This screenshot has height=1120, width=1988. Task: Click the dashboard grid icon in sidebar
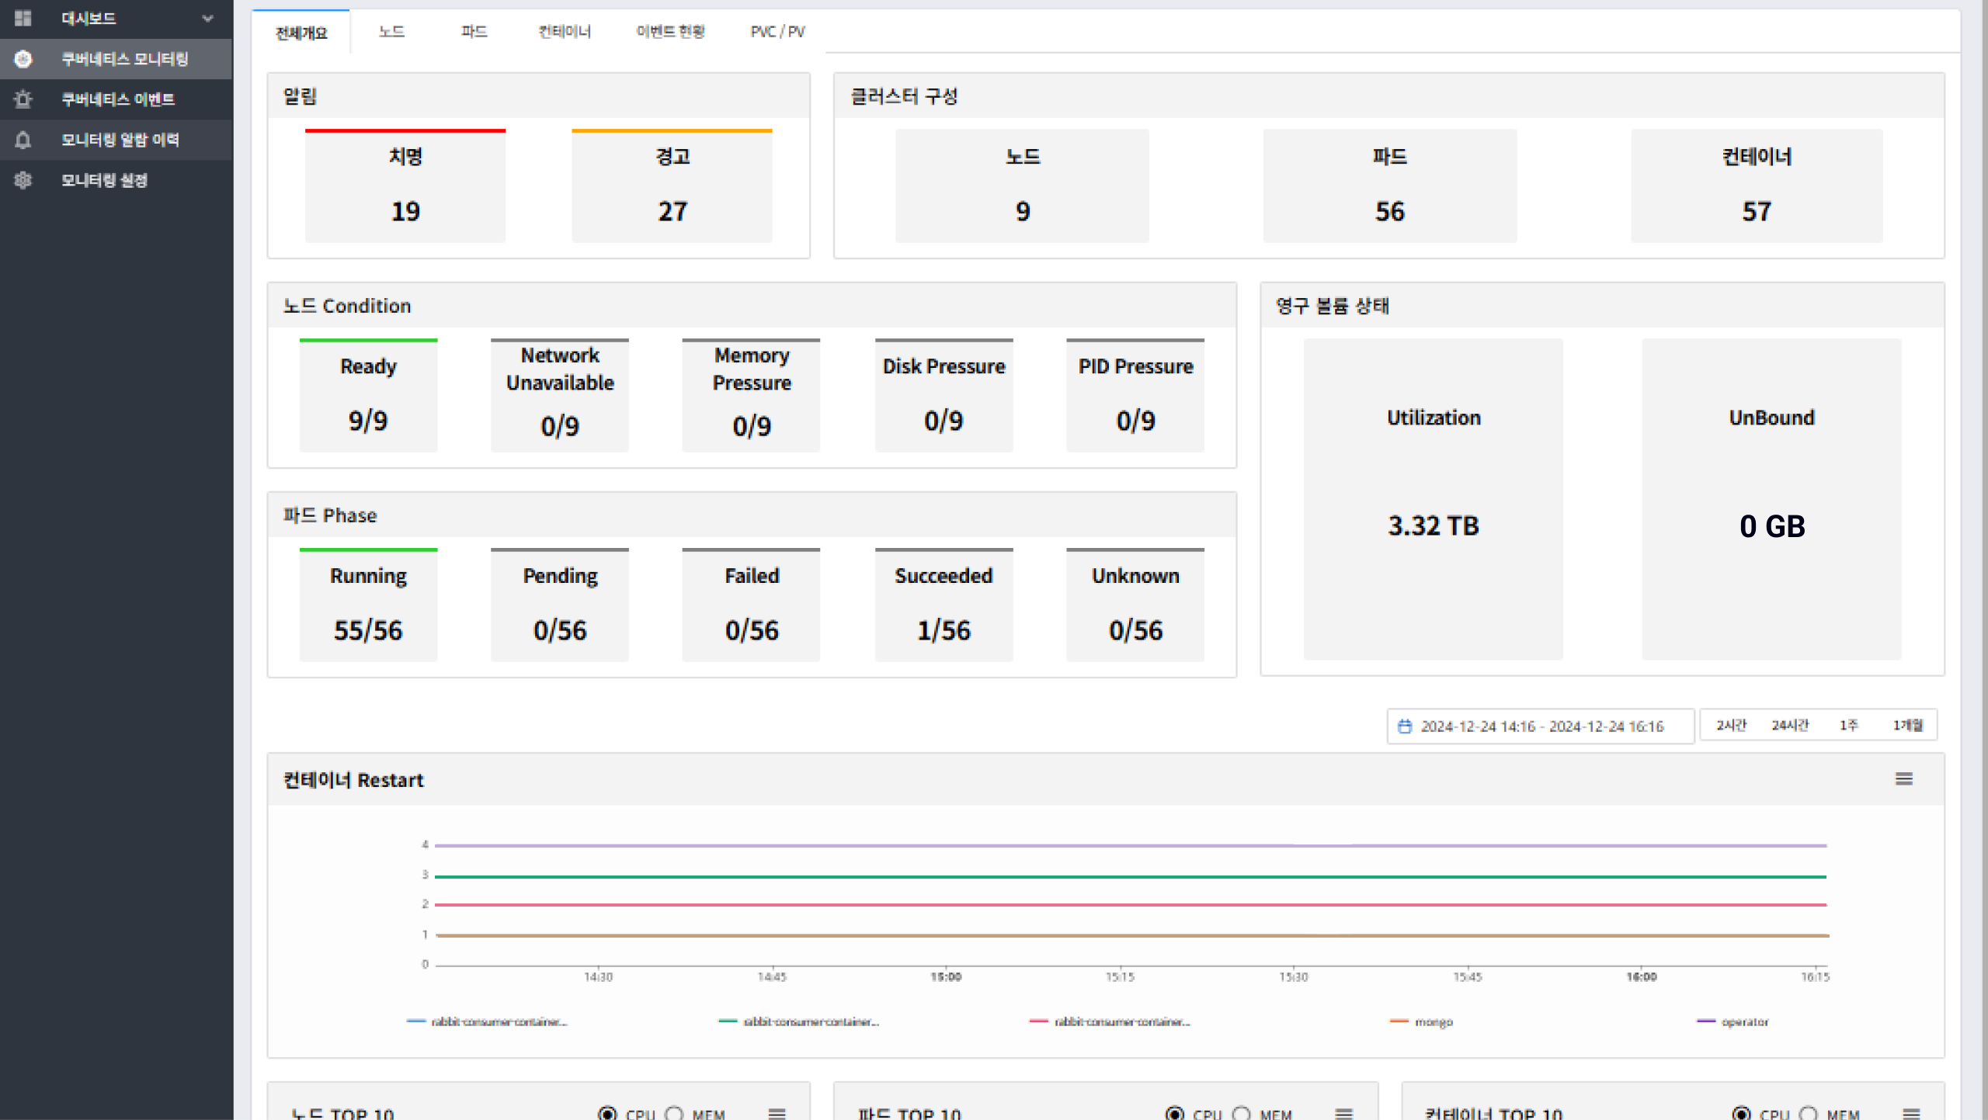[x=23, y=18]
